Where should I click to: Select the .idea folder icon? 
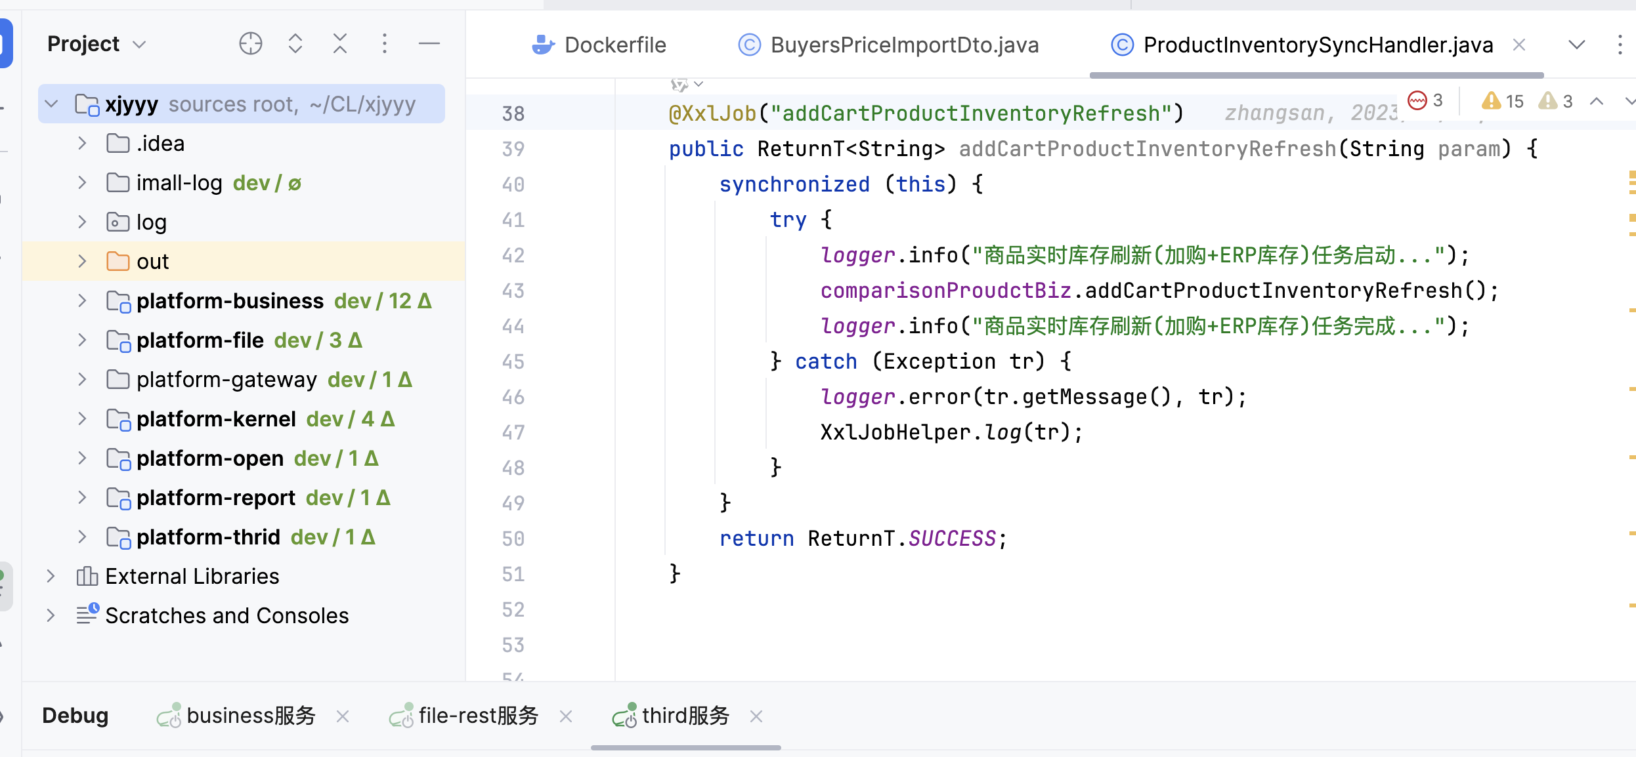[118, 143]
